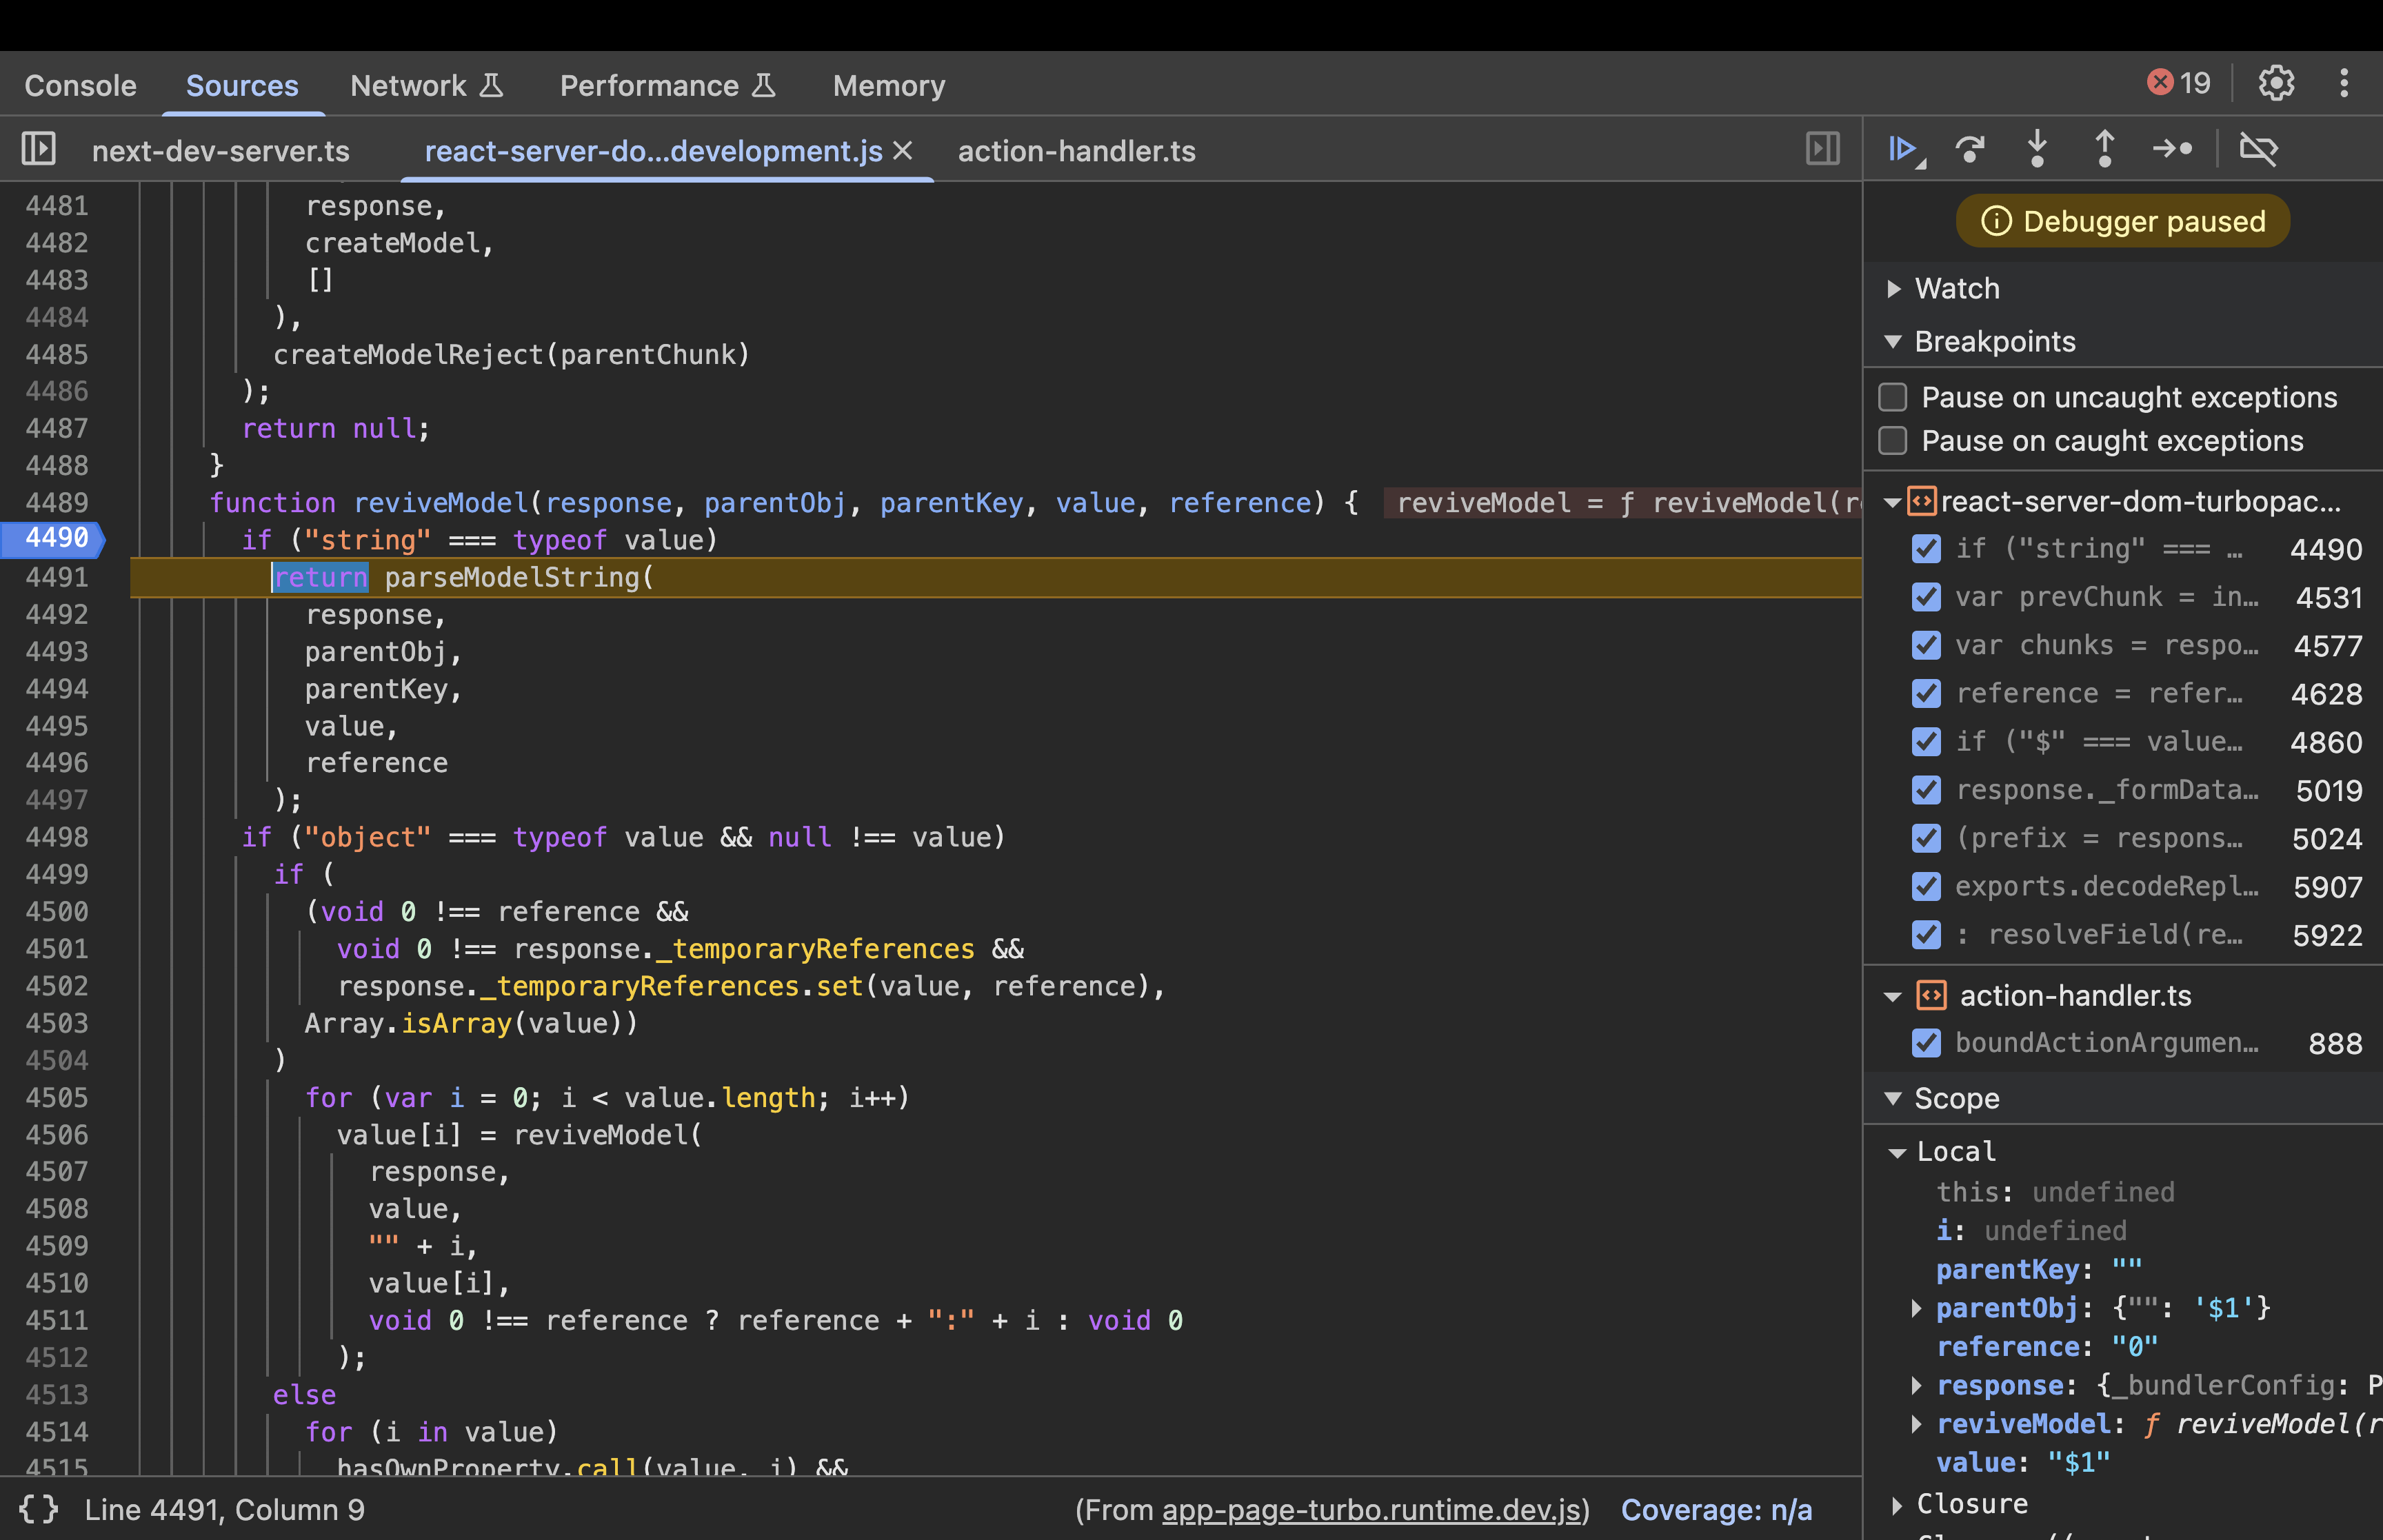
Task: Click the Step arrow icon
Action: coord(2172,150)
